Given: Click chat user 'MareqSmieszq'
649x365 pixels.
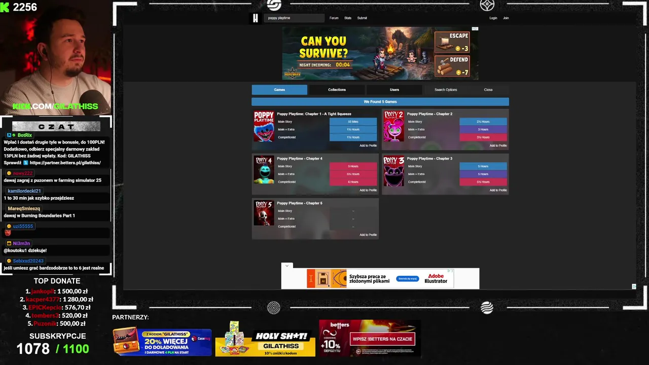Looking at the screenshot, I should click(24, 209).
